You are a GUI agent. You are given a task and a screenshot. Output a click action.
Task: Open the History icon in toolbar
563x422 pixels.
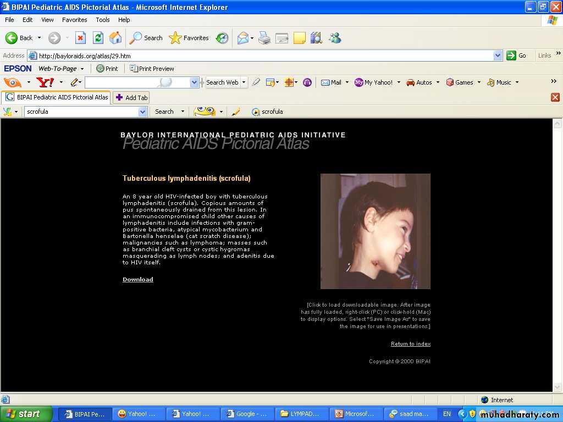click(222, 38)
